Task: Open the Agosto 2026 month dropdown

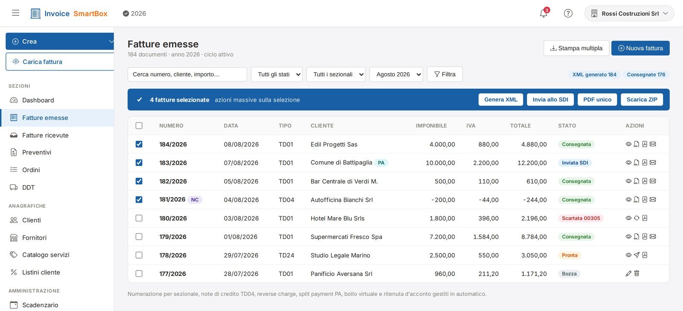Action: (396, 74)
